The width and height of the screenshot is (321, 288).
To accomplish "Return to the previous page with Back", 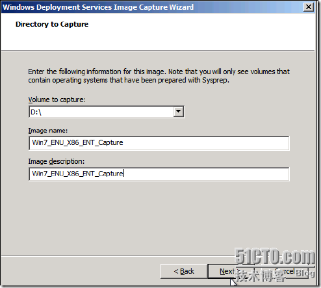I will [184, 271].
